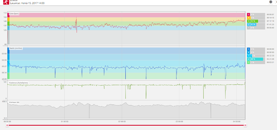Viewport: 277px width, 130px height.
Task: Click the session date Heinä 15, 2017 text
Action: [x=27, y=3]
